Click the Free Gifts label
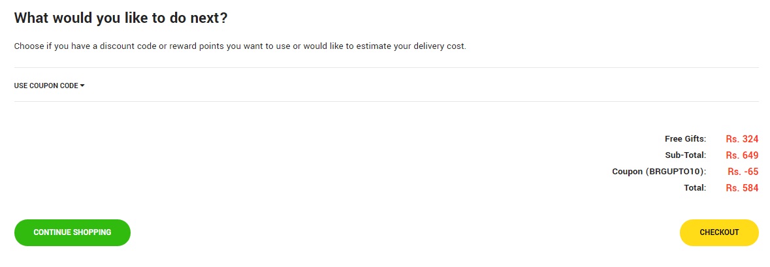This screenshot has height=267, width=770. click(x=685, y=139)
